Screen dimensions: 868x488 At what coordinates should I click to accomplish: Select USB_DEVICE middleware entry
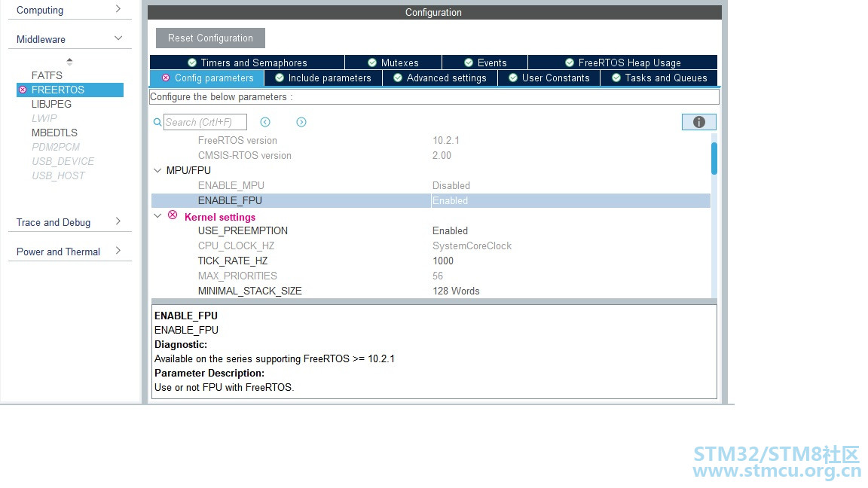click(63, 162)
